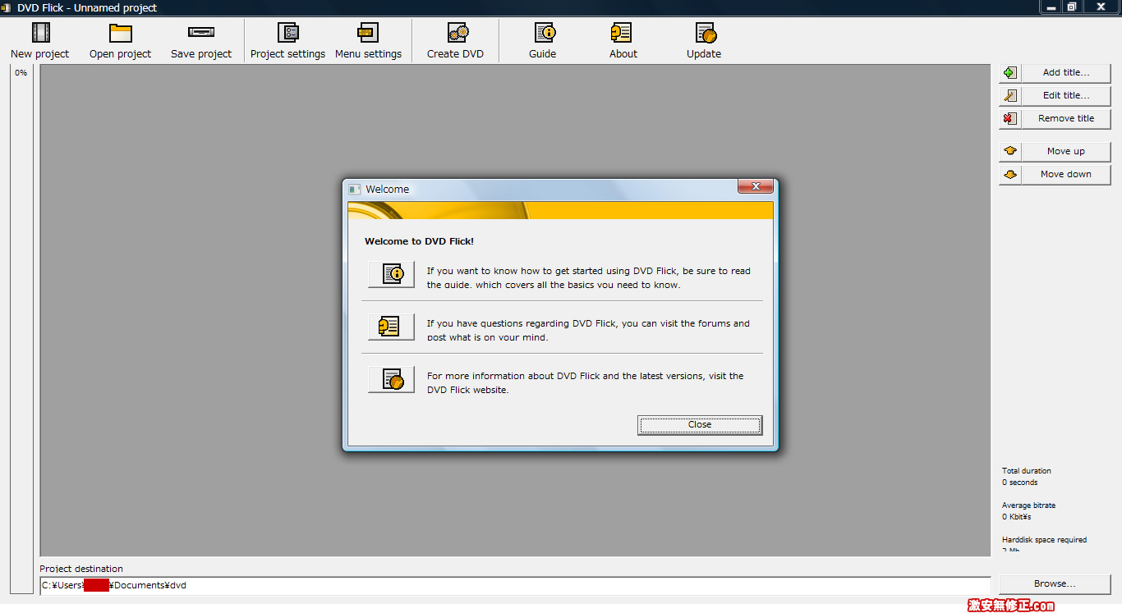Click the Project destination path field
This screenshot has height=613, width=1122.
tap(515, 586)
